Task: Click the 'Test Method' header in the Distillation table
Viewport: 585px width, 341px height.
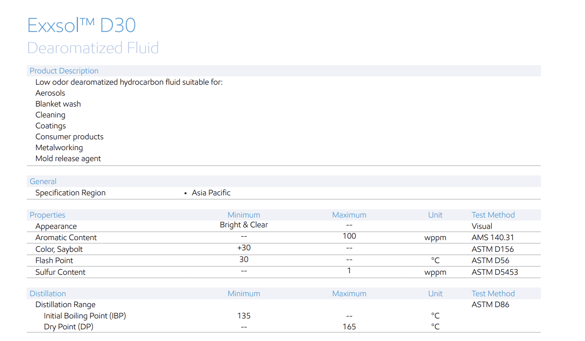Action: tap(493, 294)
